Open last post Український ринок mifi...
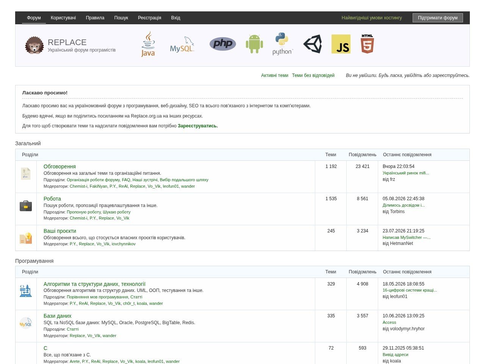Viewport: 485px width, 364px height. coord(406,173)
